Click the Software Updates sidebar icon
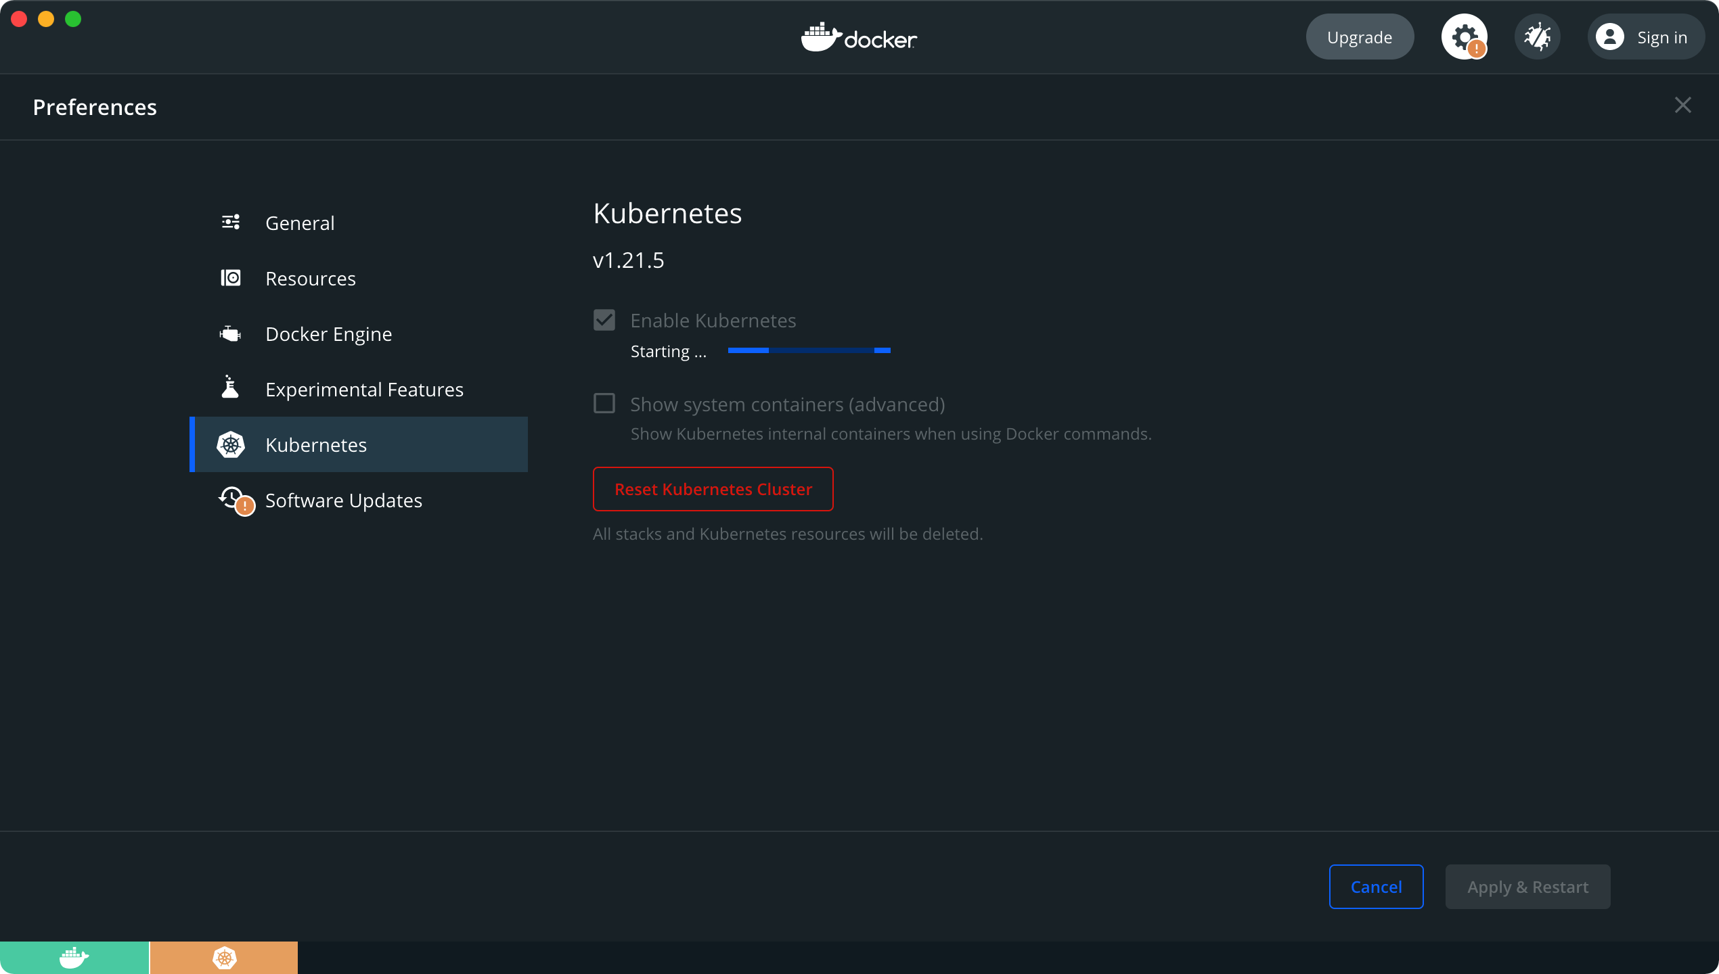The height and width of the screenshot is (974, 1719). coord(231,499)
